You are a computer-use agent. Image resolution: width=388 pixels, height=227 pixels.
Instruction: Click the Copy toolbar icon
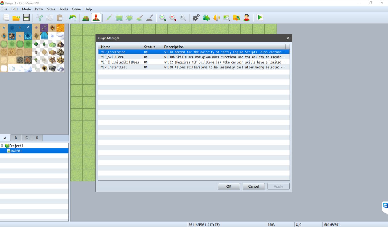[50, 18]
